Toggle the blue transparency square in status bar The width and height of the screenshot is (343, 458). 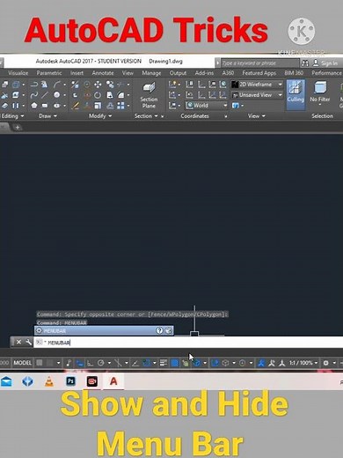[175, 363]
